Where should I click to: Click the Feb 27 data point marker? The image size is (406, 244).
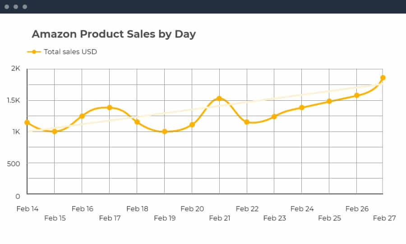coord(383,78)
